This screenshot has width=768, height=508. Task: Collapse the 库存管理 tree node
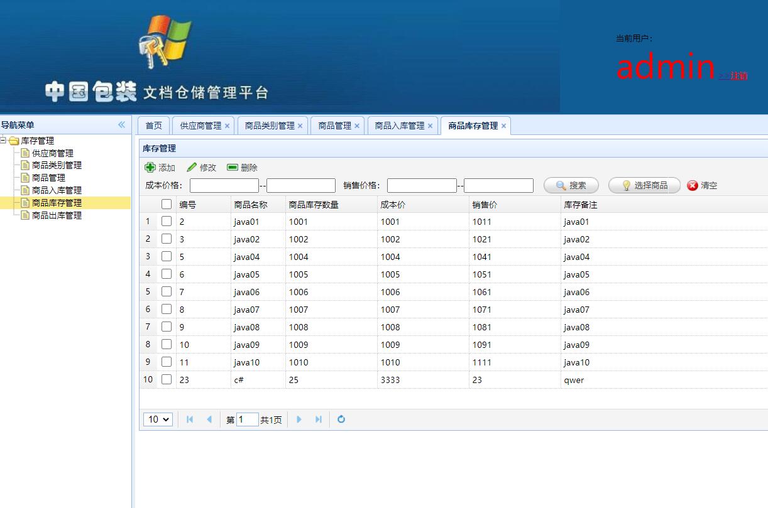point(5,140)
